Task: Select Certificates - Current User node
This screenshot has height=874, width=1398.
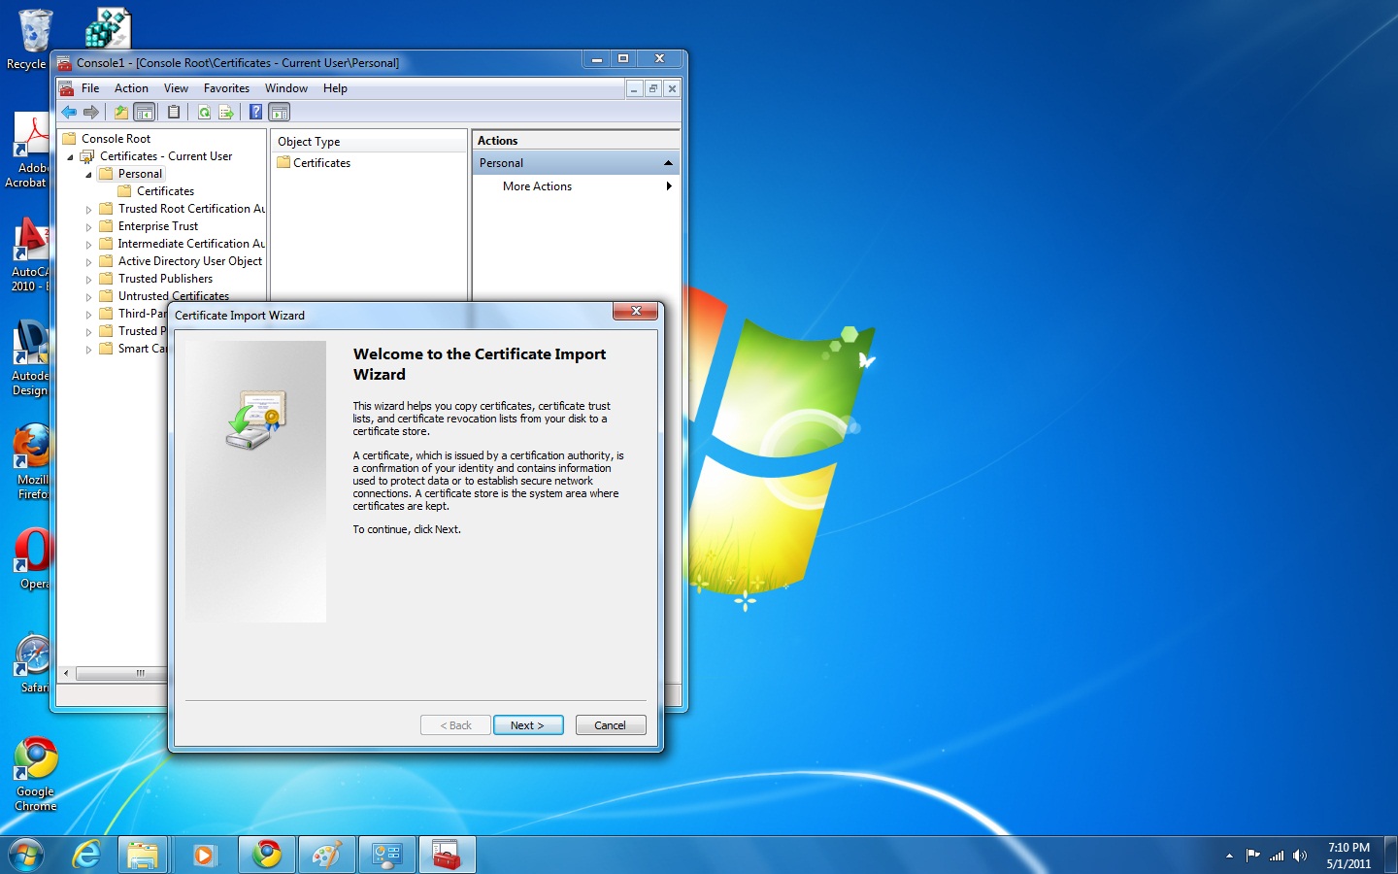Action: click(166, 156)
